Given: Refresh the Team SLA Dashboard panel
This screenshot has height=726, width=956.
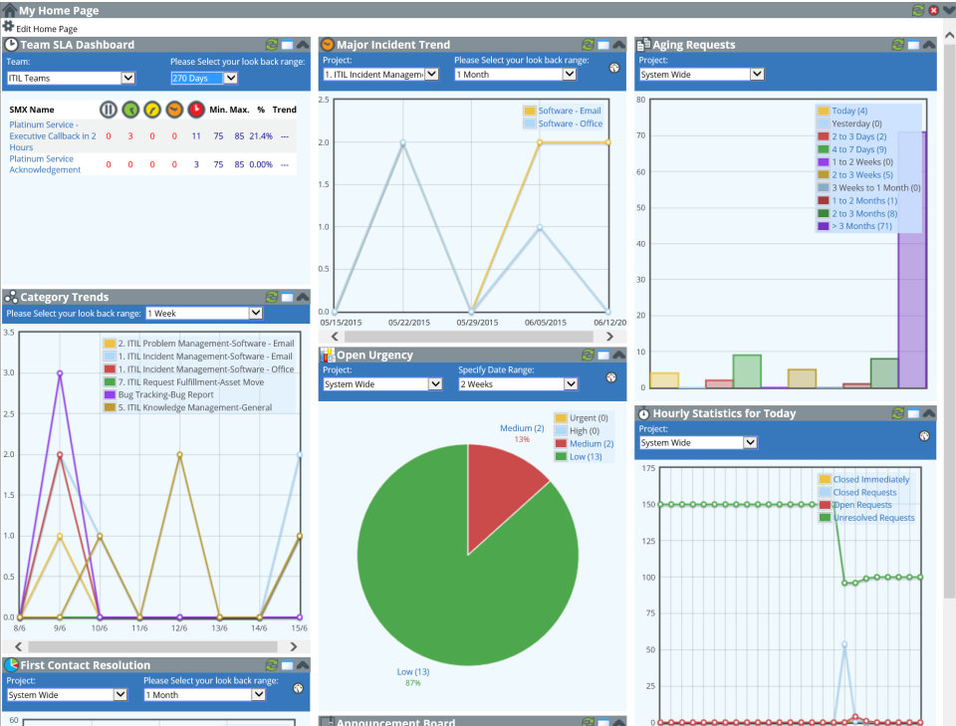Looking at the screenshot, I should (x=272, y=45).
